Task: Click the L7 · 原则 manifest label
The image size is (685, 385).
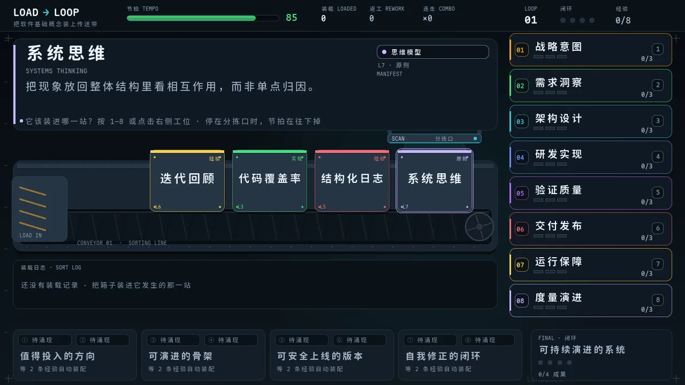Action: [x=393, y=65]
